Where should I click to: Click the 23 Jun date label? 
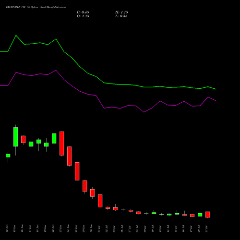(x=60, y=228)
